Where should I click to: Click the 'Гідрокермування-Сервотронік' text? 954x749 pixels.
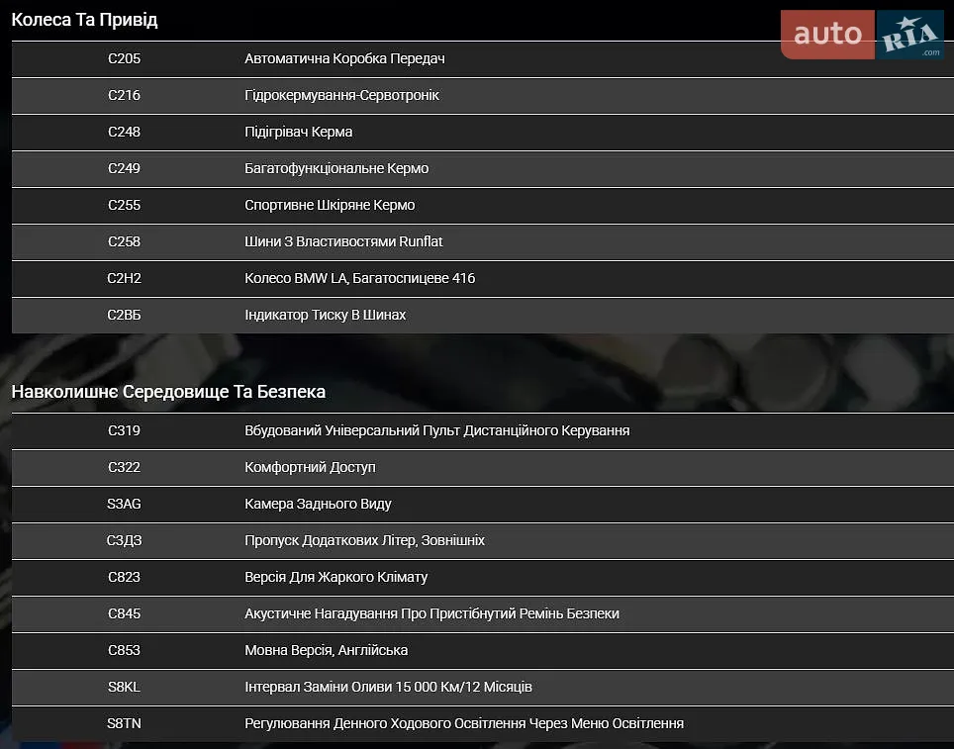[x=341, y=96]
